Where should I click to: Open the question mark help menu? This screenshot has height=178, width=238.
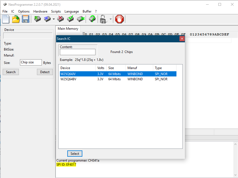click(x=96, y=11)
